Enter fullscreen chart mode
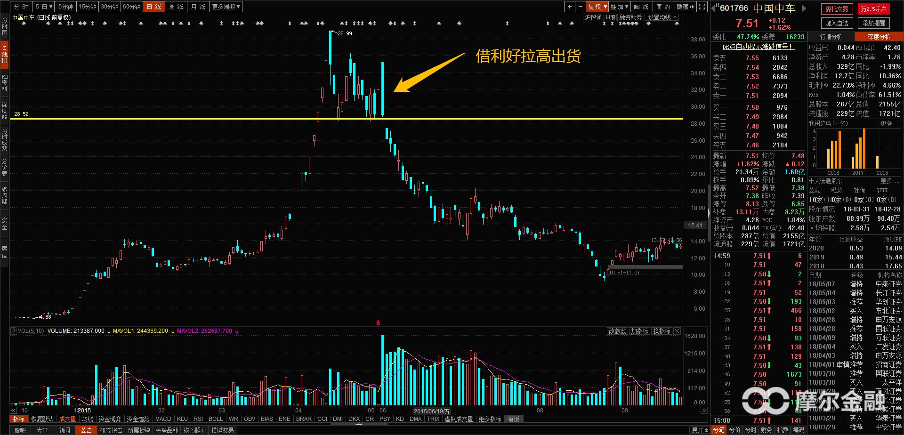The image size is (904, 435). pyautogui.click(x=702, y=7)
